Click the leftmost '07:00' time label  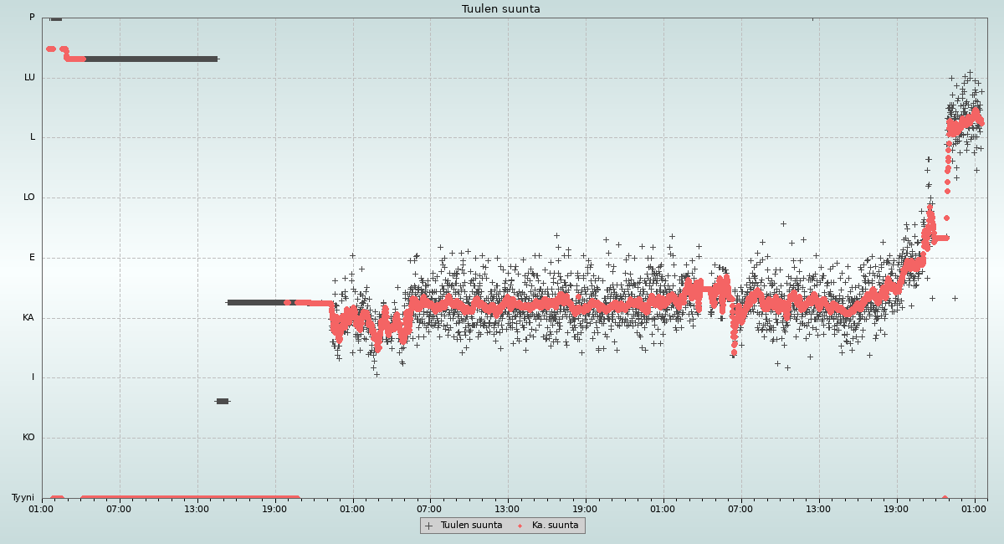119,509
